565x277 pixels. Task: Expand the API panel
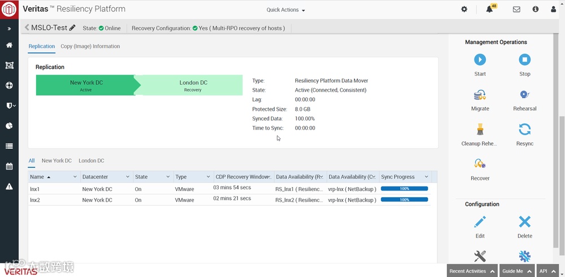(547, 271)
